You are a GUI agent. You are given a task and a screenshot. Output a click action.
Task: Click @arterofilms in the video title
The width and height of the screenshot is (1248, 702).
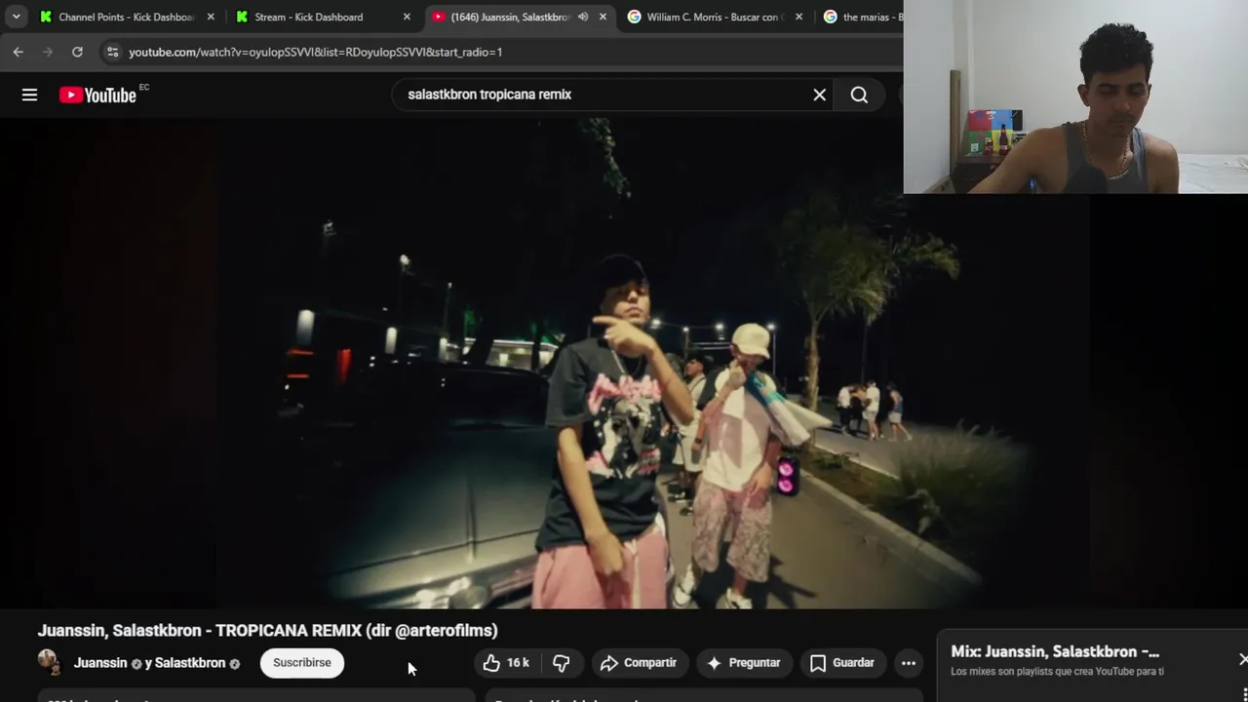[444, 631]
